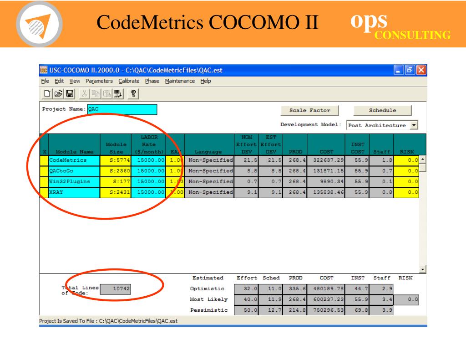
Task: Click the USC-COCOMO title bar app icon
Action: tap(44, 70)
